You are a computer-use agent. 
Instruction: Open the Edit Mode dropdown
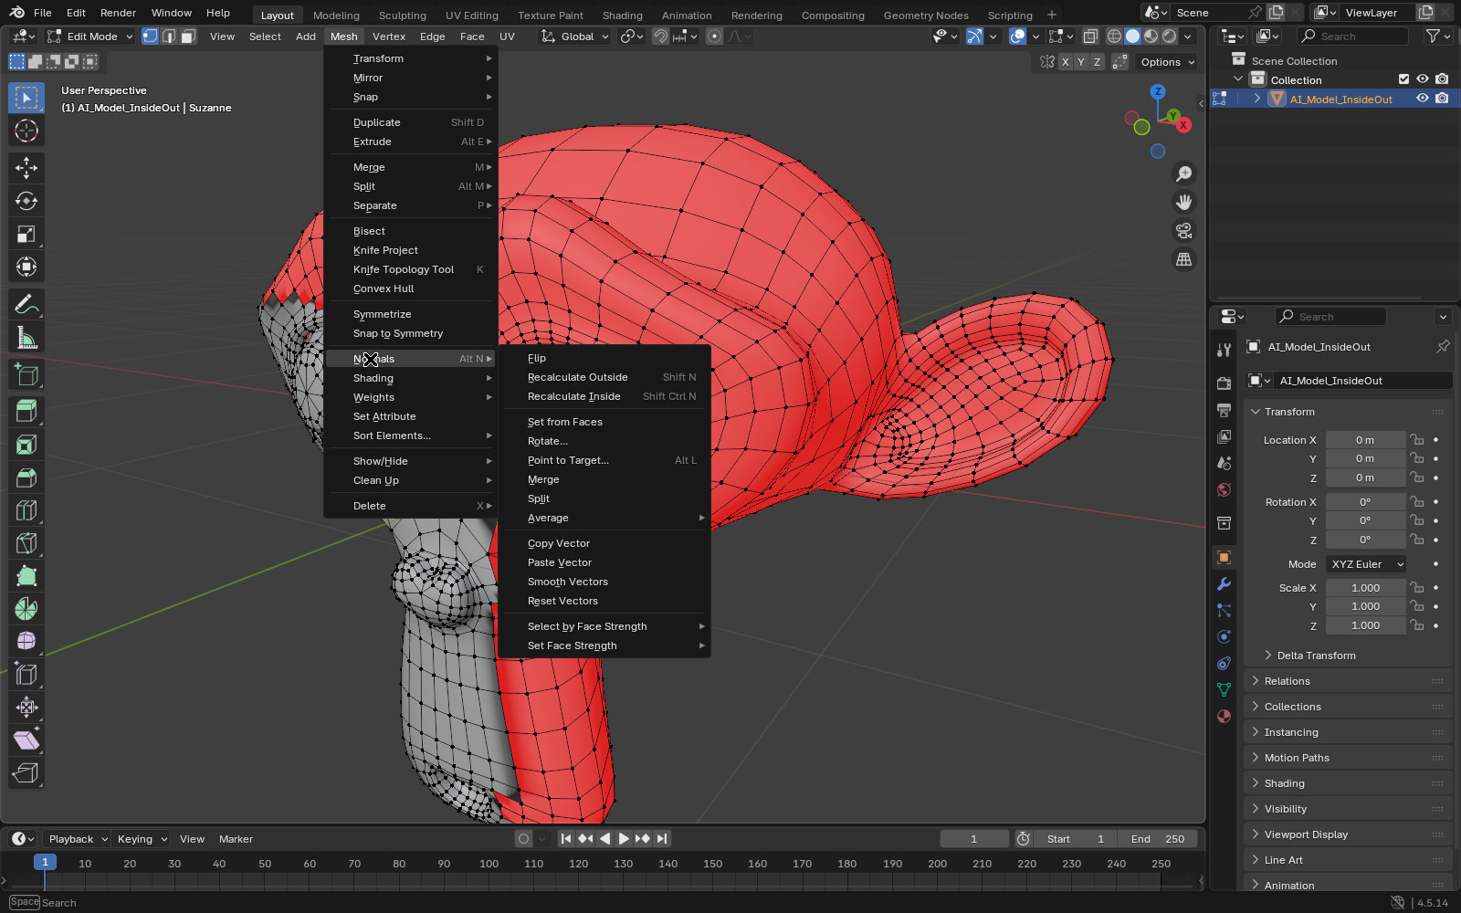(90, 37)
